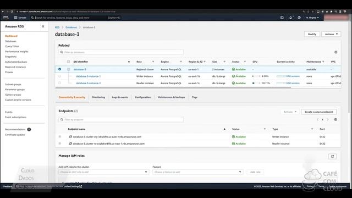Open the AWS home logo
The width and height of the screenshot is (352, 198).
pyautogui.click(x=6, y=17)
